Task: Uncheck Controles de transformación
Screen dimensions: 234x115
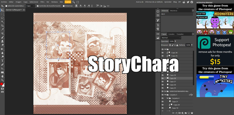Action: [x=38, y=6]
